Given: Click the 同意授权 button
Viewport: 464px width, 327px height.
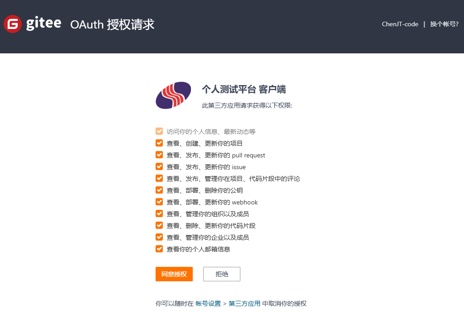Looking at the screenshot, I should (x=174, y=274).
